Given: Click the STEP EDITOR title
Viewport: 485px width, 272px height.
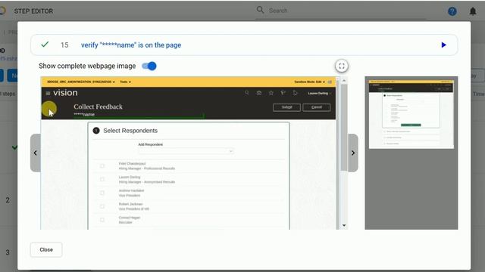Looking at the screenshot, I should coord(33,11).
